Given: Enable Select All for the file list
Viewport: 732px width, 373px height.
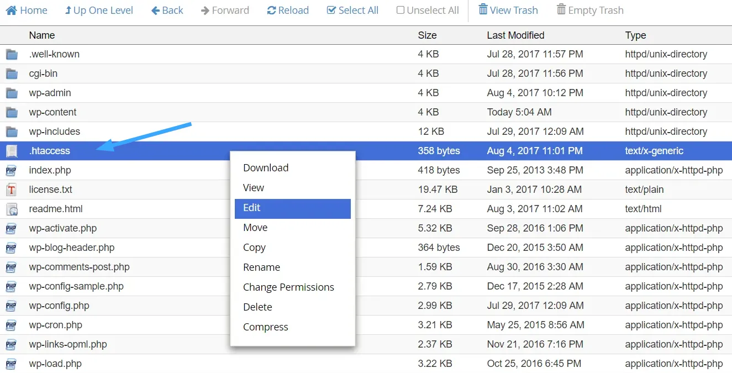Looking at the screenshot, I should [332, 10].
